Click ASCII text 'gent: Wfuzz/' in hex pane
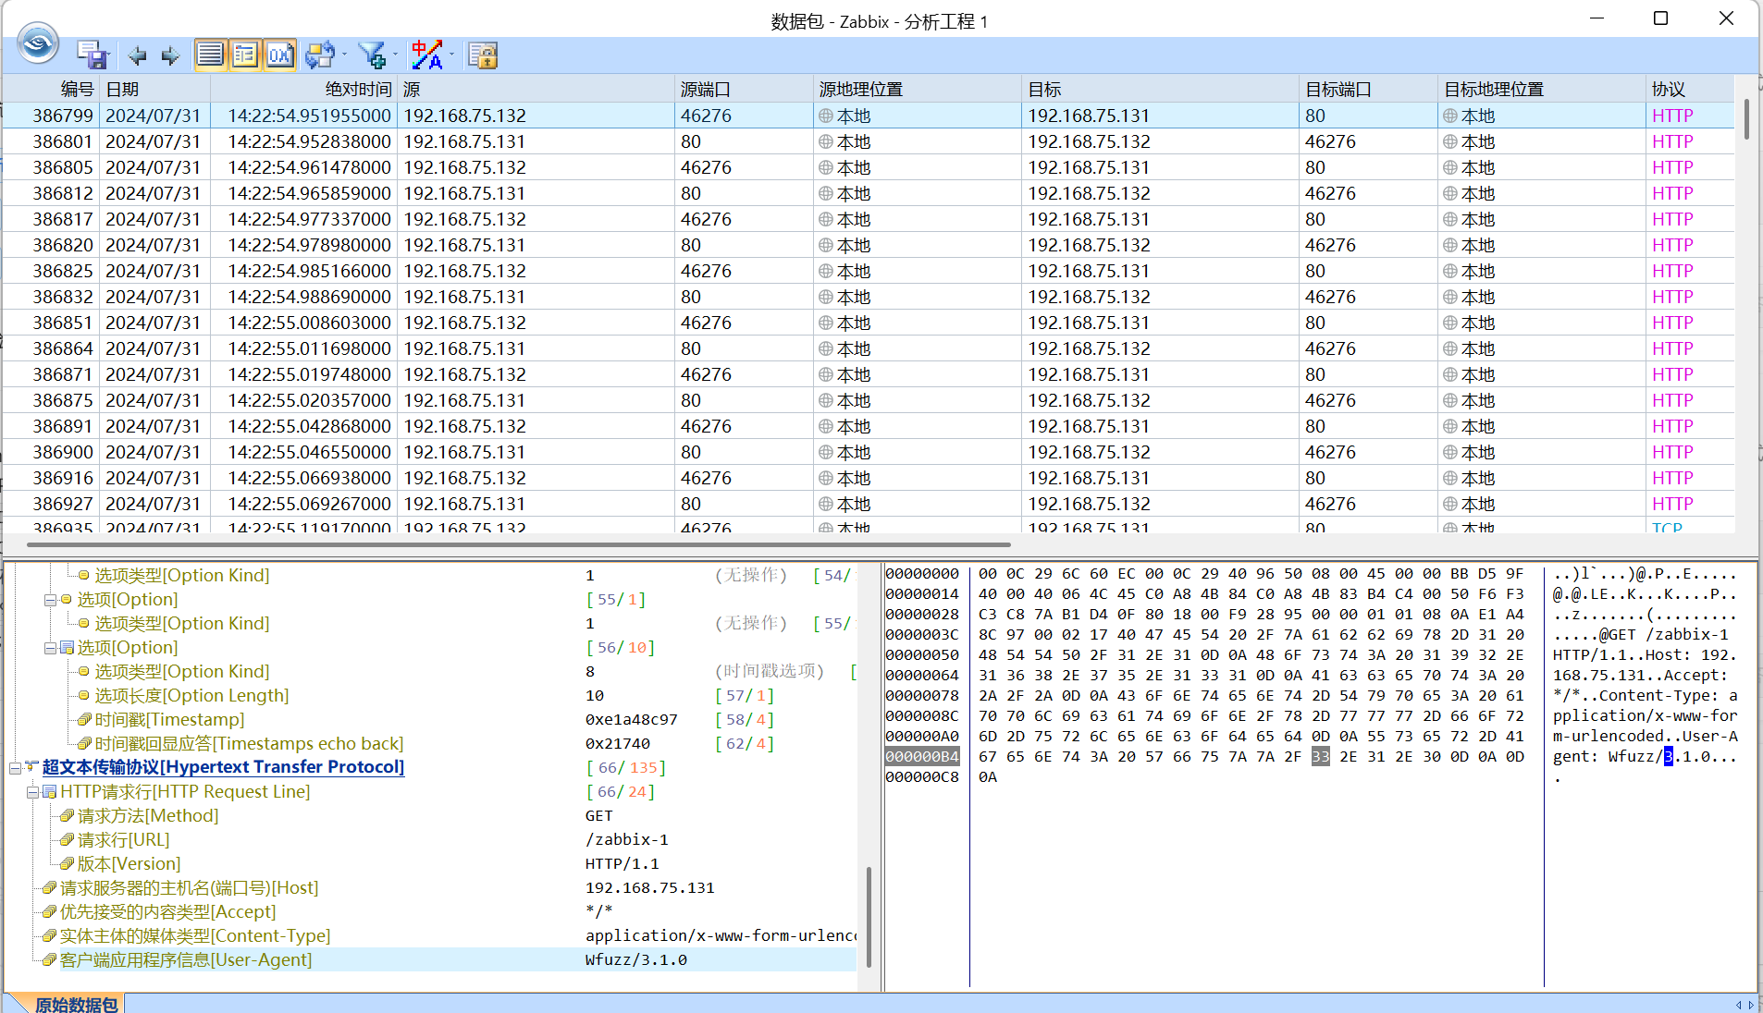Screen dimensions: 1763x1013 [x=1608, y=756]
